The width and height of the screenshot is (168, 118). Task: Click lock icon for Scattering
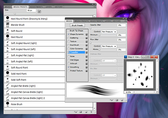coord(87,38)
